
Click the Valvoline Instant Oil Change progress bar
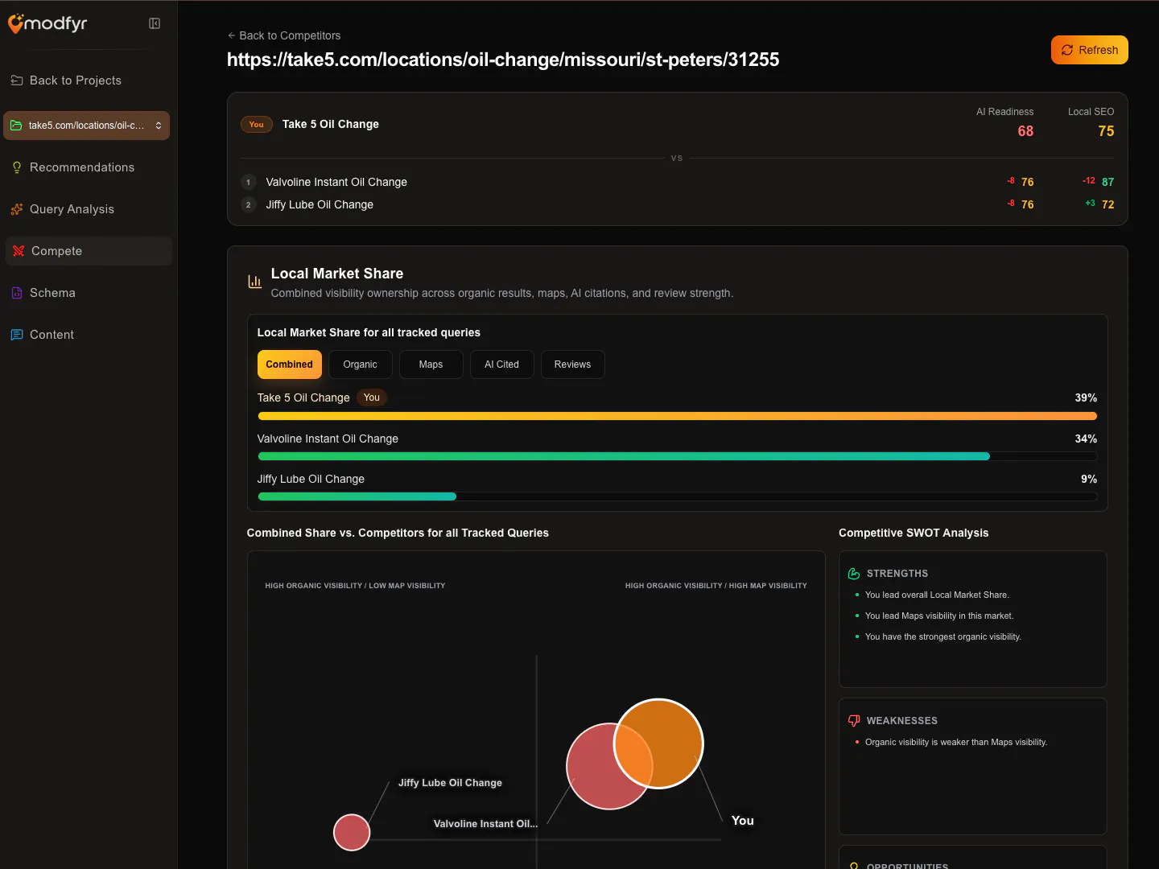pyautogui.click(x=677, y=456)
